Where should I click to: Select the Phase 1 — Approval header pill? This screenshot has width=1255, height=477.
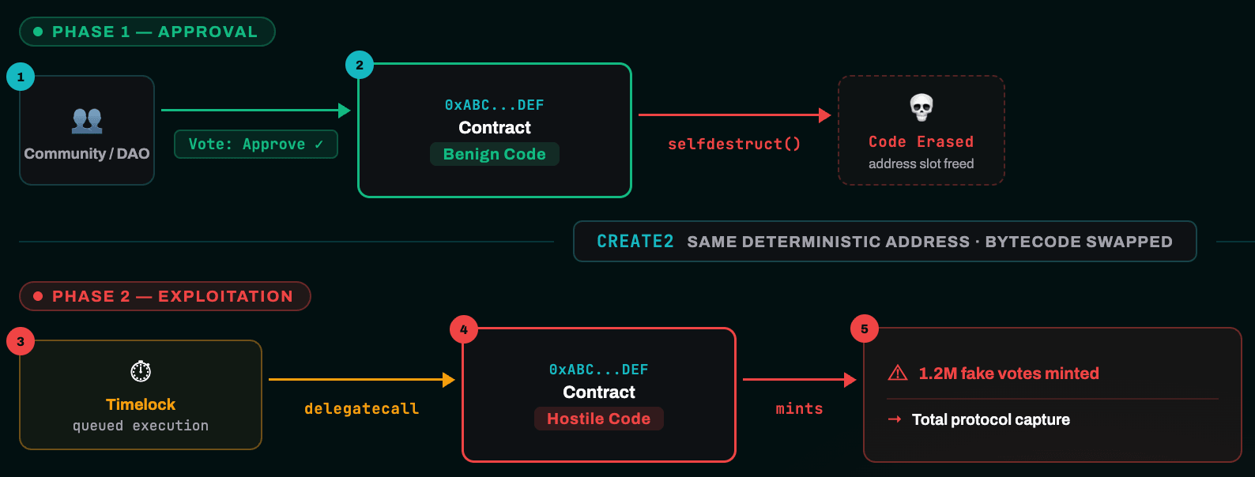click(147, 32)
